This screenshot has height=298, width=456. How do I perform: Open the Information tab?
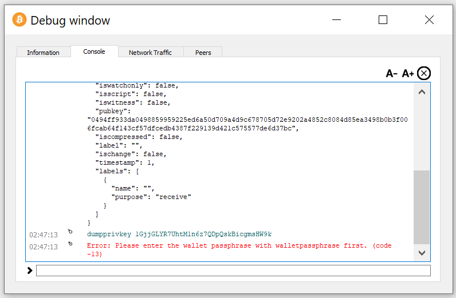44,52
